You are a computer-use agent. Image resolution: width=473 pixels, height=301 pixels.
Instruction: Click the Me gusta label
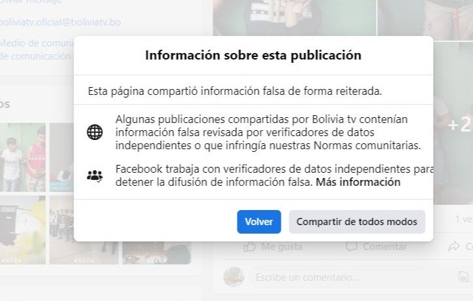[x=281, y=247]
